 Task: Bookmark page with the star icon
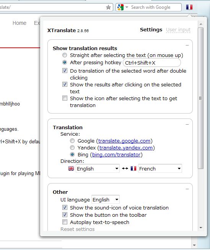click(108, 7)
